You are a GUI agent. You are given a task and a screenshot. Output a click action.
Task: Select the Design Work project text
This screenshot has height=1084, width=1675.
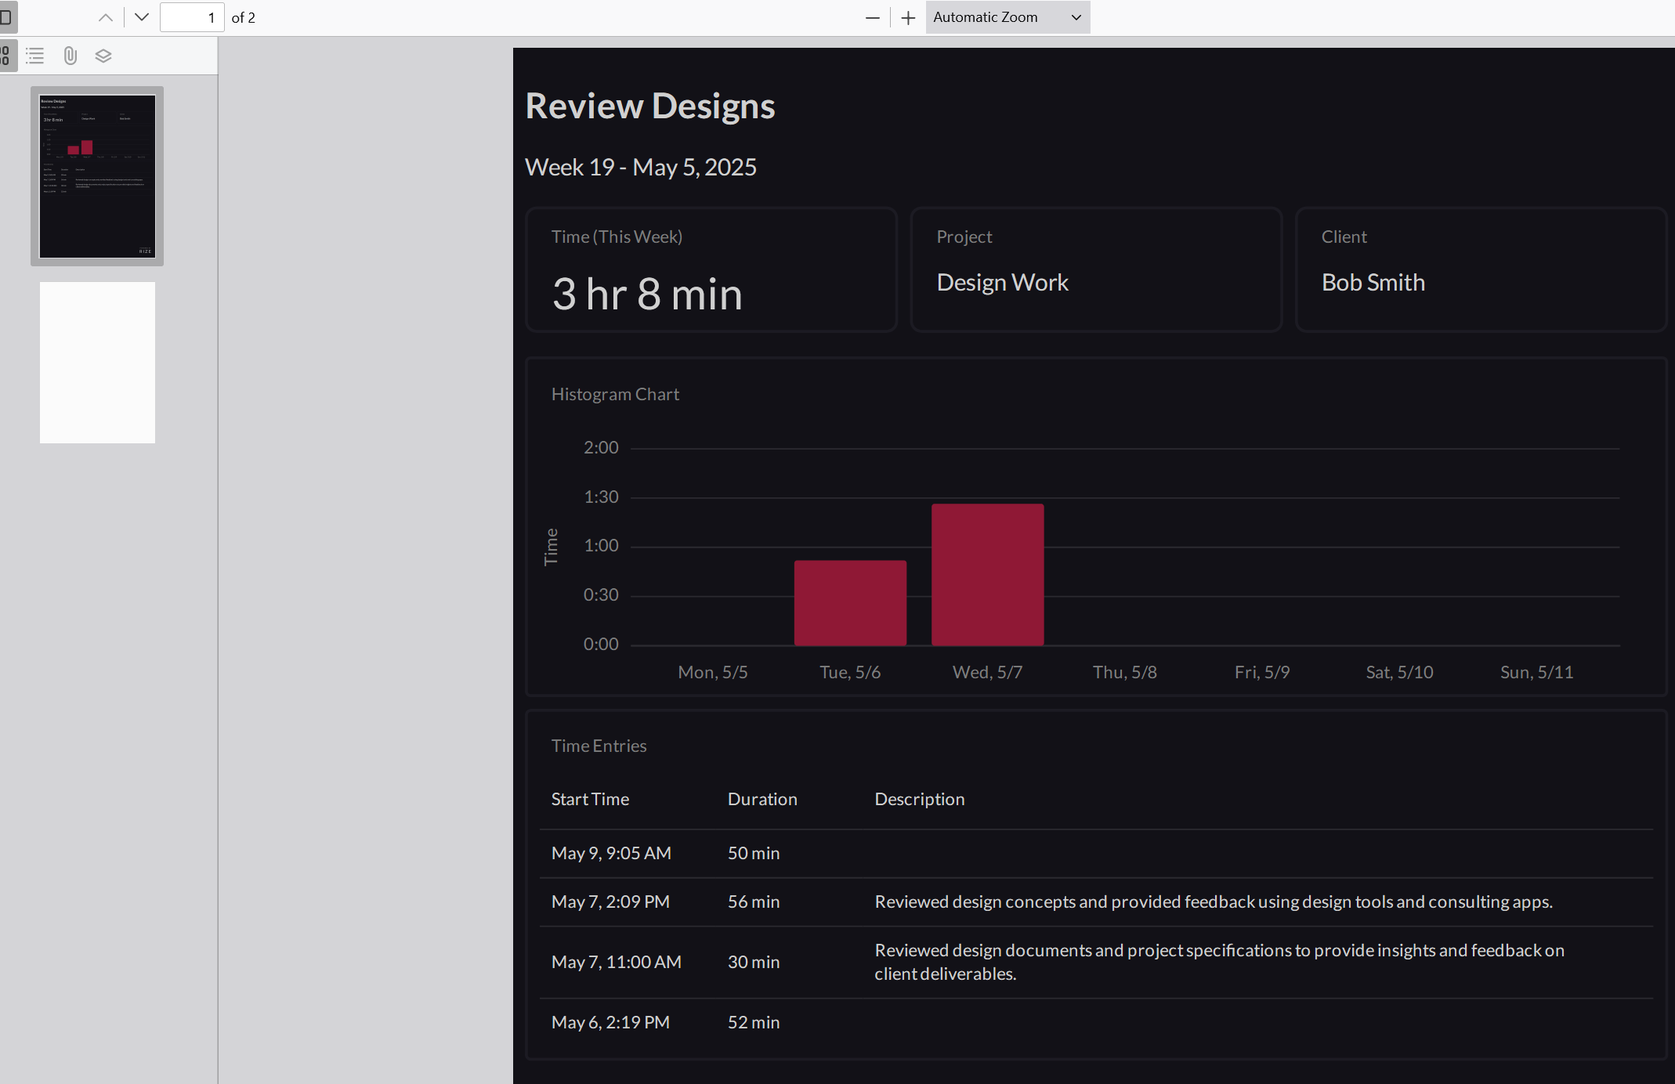(1003, 282)
